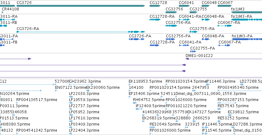Open the EK268319.5prime EST label
The height and width of the screenshot is (135, 262).
(x=159, y=118)
